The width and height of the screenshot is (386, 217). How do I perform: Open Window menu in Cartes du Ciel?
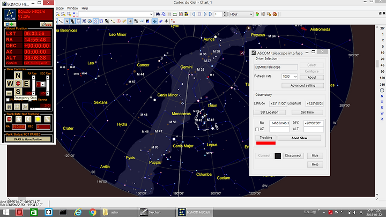(x=72, y=8)
